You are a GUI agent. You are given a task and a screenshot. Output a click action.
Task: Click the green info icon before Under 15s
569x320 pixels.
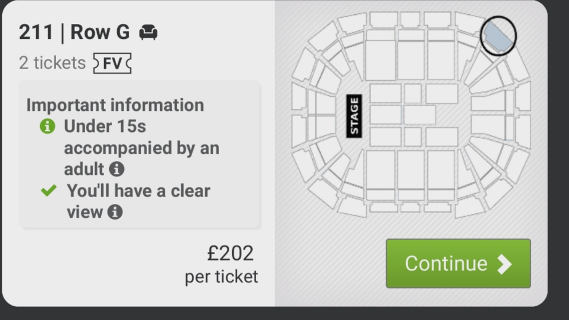[48, 126]
